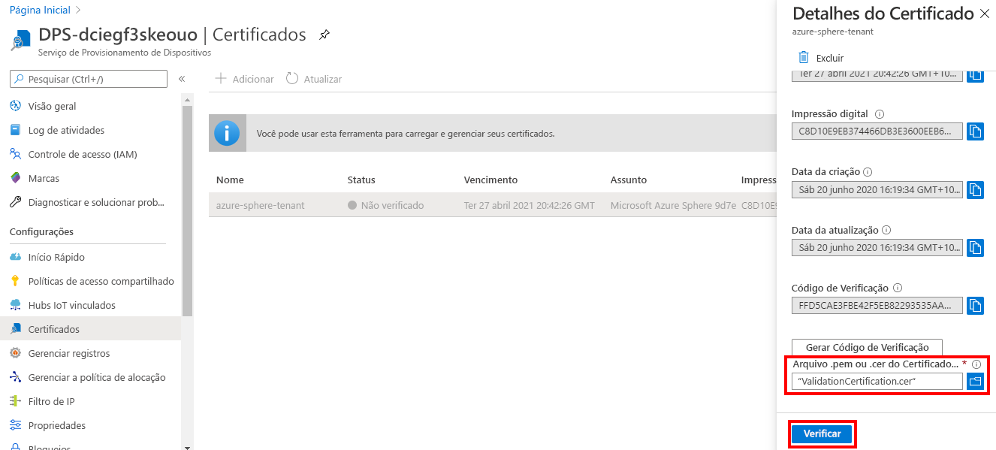Viewport: 996px width, 450px height.
Task: Click the Data da criação text field
Action: [877, 189]
